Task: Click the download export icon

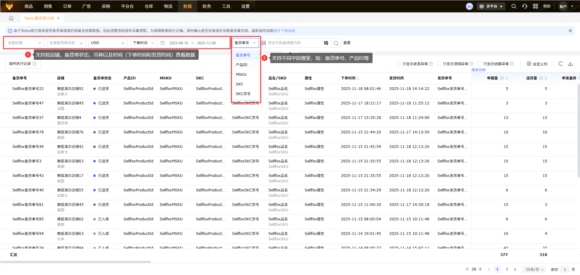Action: [x=570, y=64]
